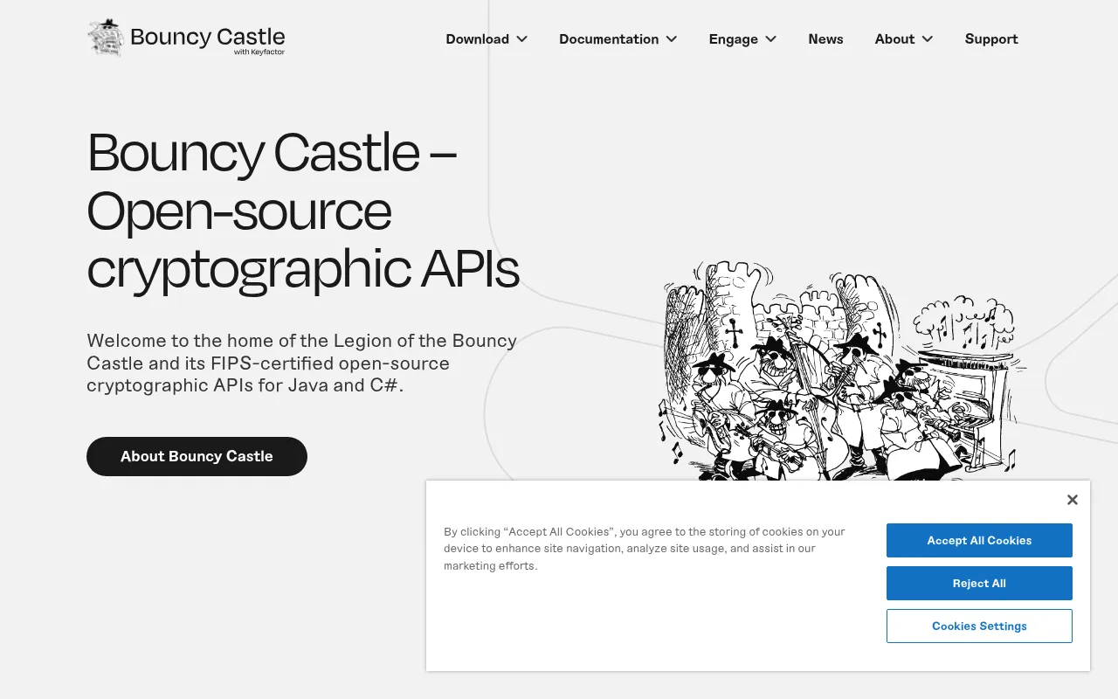Viewport: 1118px width, 699px height.
Task: Open Cookies Settings
Action: (x=979, y=626)
